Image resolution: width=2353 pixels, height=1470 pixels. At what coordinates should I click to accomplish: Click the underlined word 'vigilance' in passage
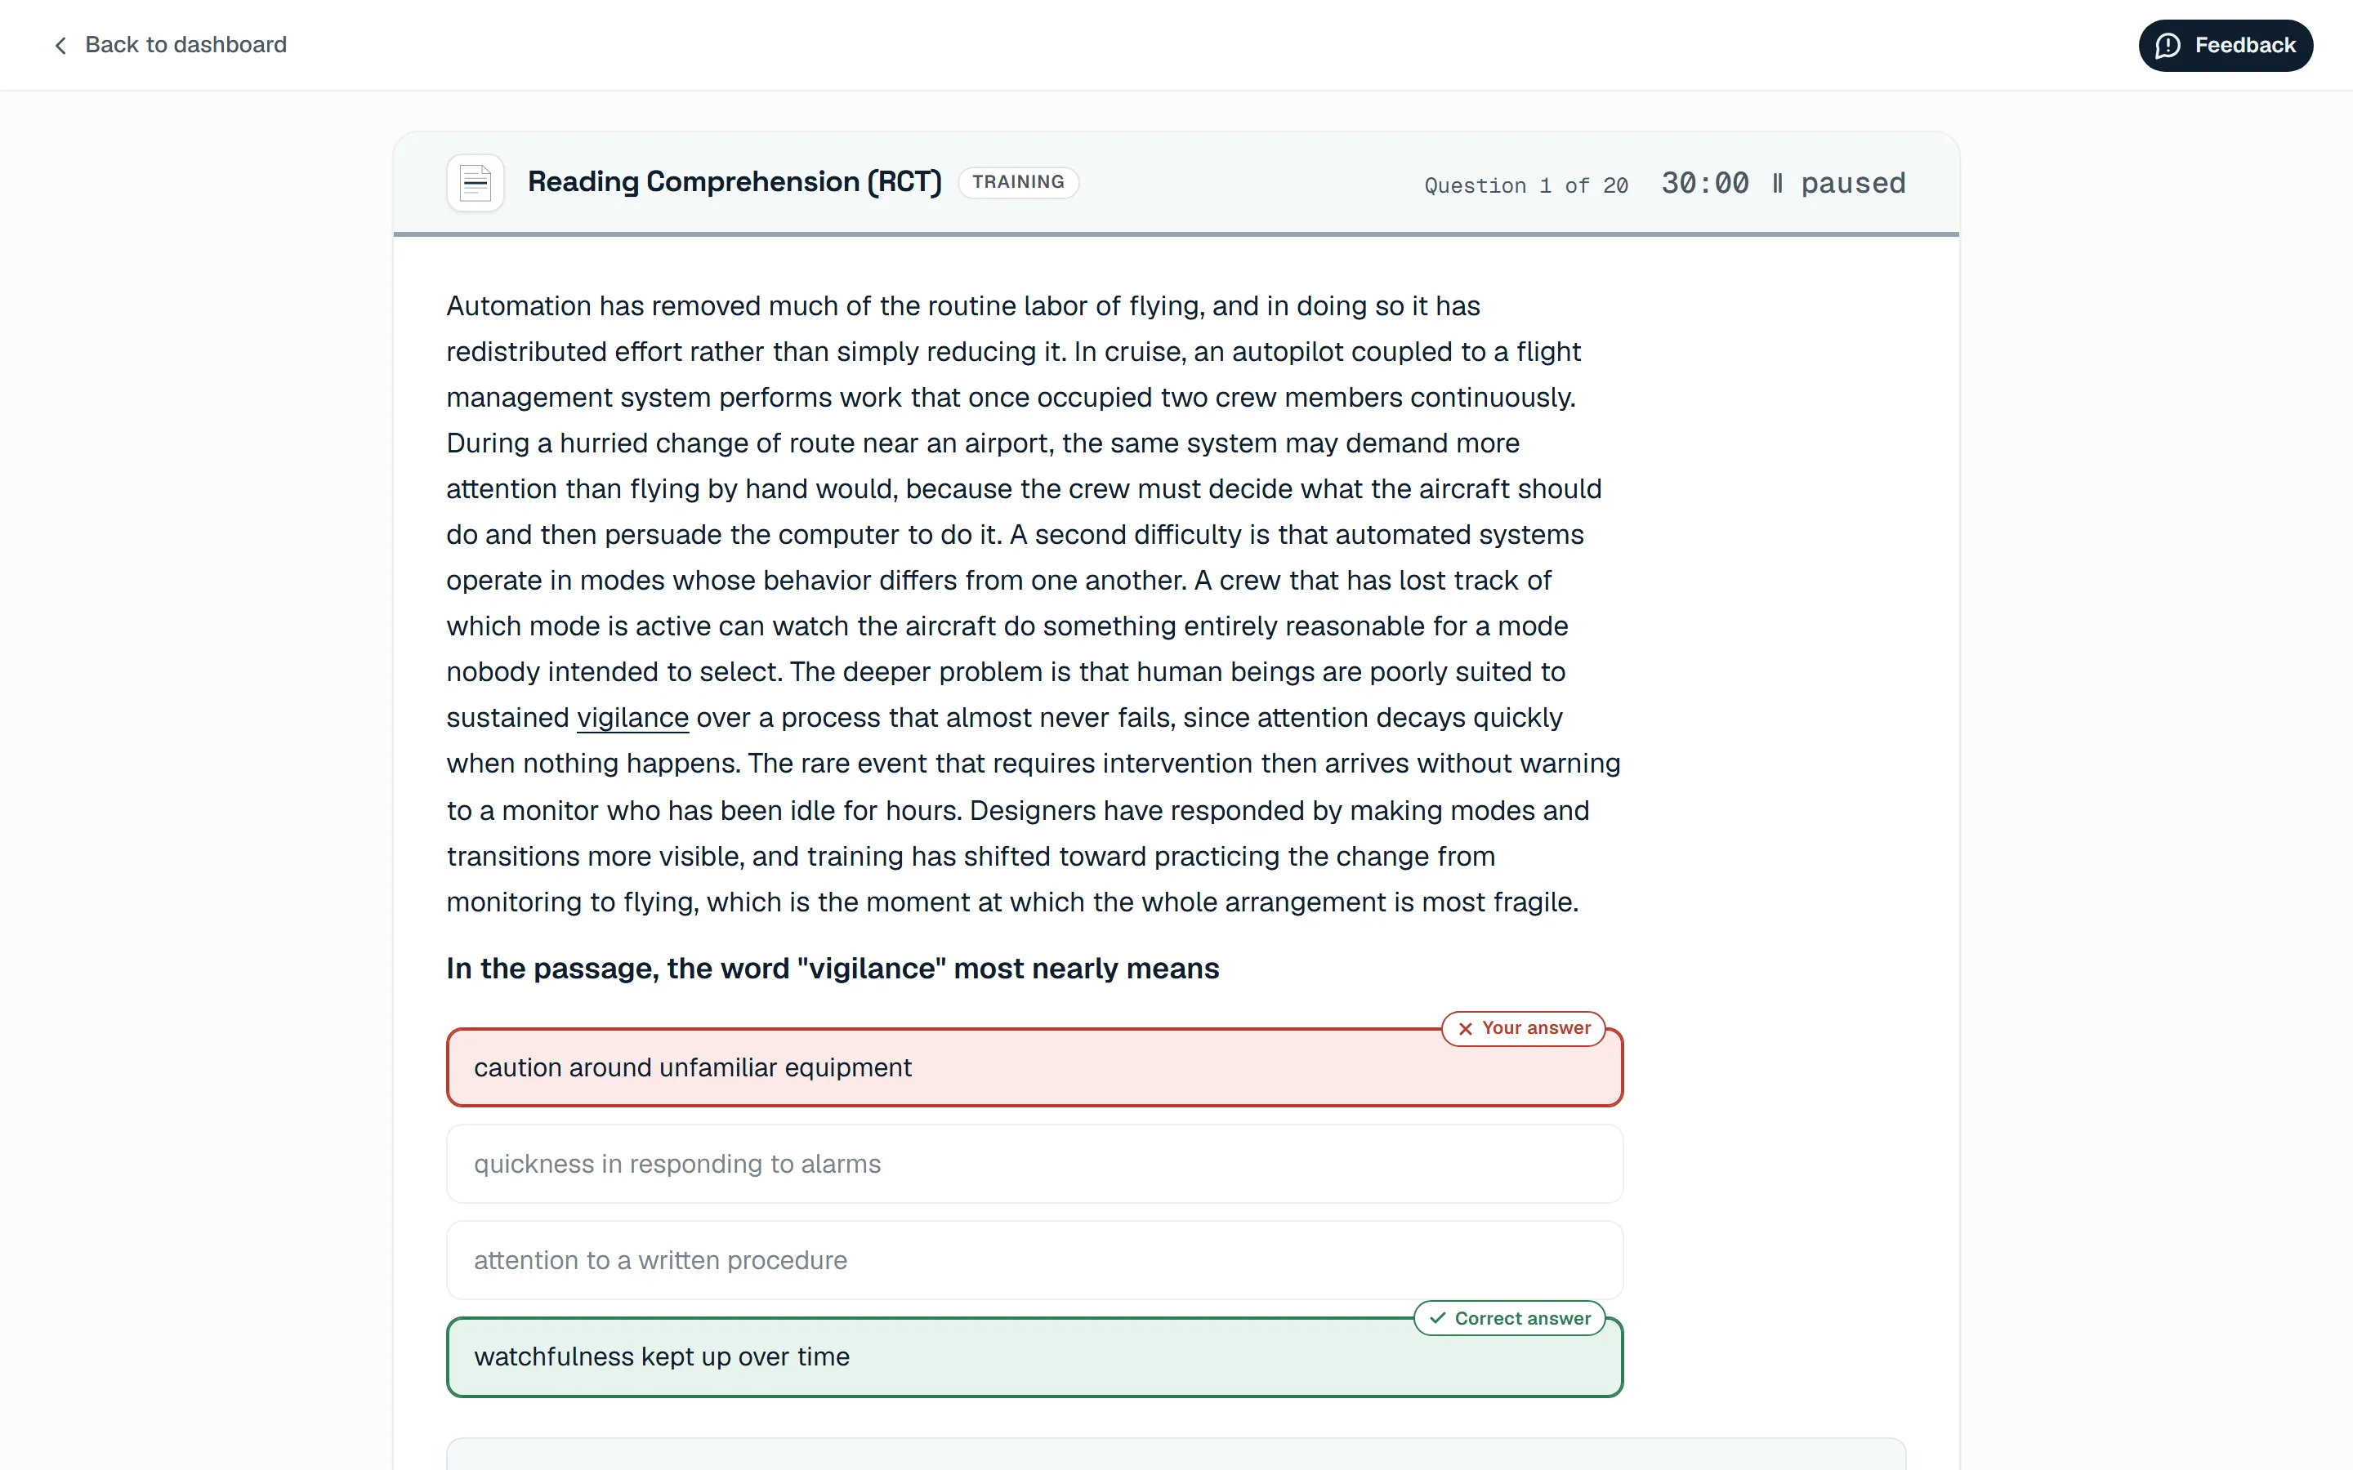point(632,718)
